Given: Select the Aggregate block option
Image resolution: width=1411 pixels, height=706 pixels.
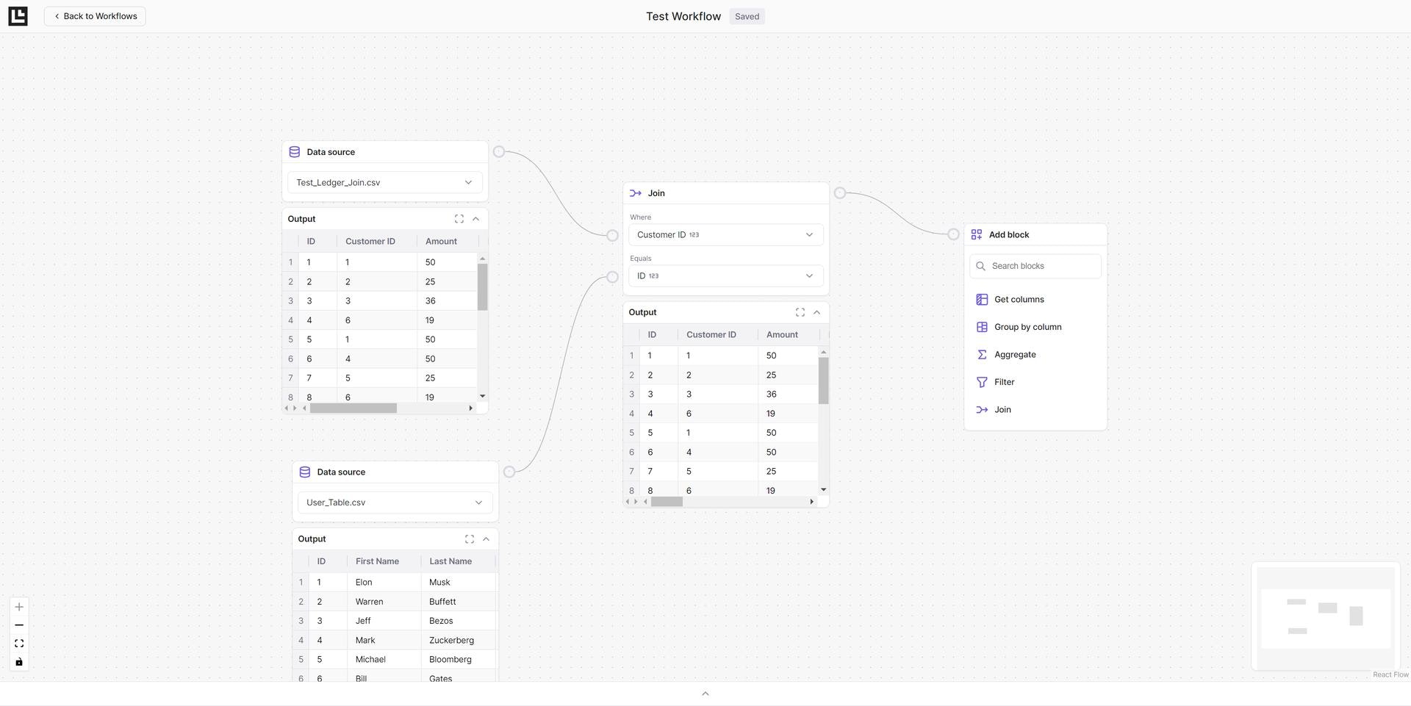Looking at the screenshot, I should [x=1014, y=355].
